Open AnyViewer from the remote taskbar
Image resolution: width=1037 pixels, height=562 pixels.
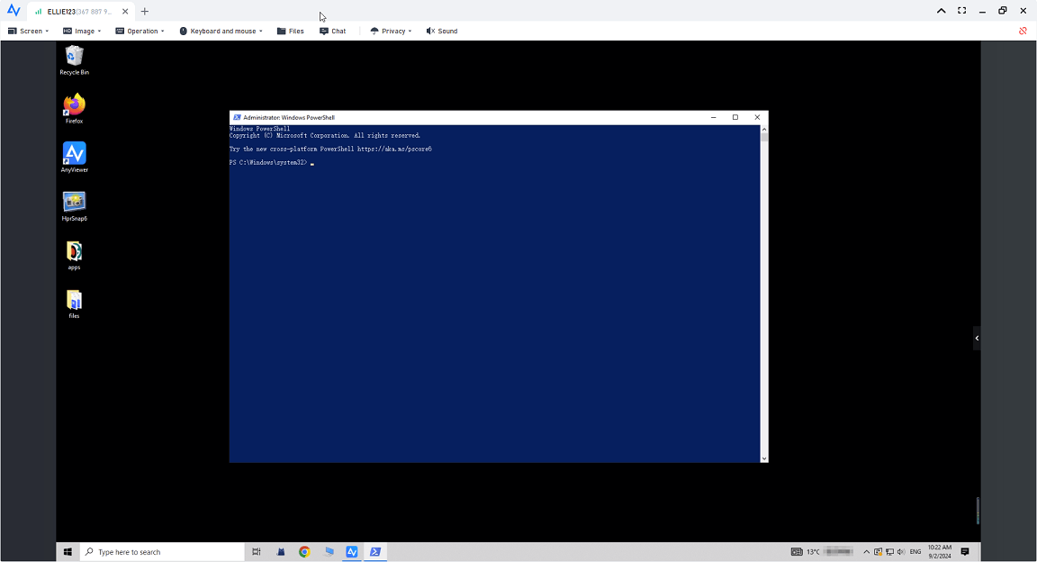click(352, 551)
